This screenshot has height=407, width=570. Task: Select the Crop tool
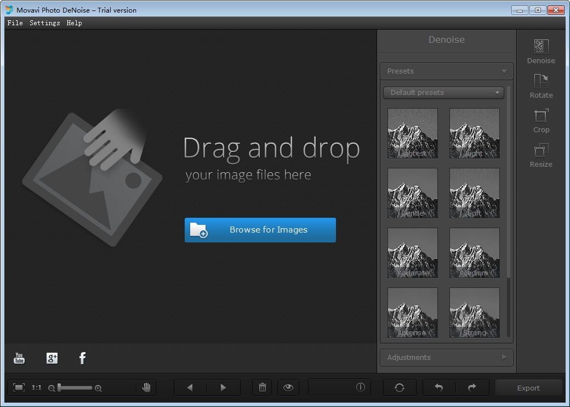(x=541, y=121)
